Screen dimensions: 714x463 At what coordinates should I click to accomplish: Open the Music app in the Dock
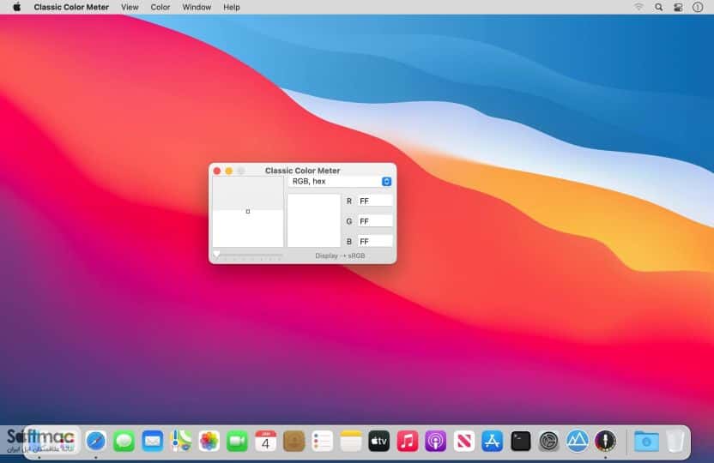[407, 441]
